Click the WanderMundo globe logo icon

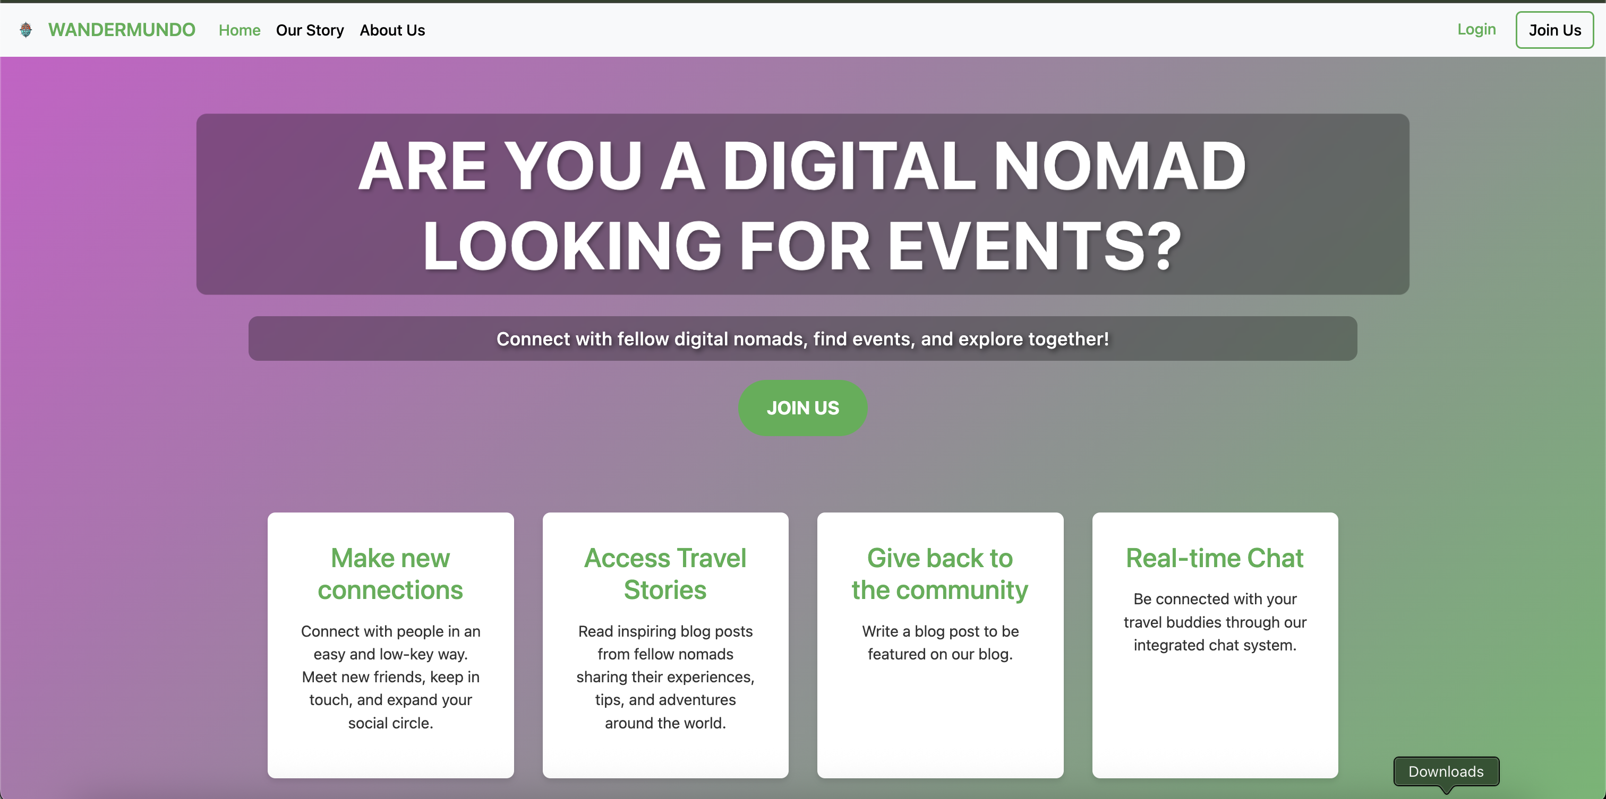pos(25,30)
